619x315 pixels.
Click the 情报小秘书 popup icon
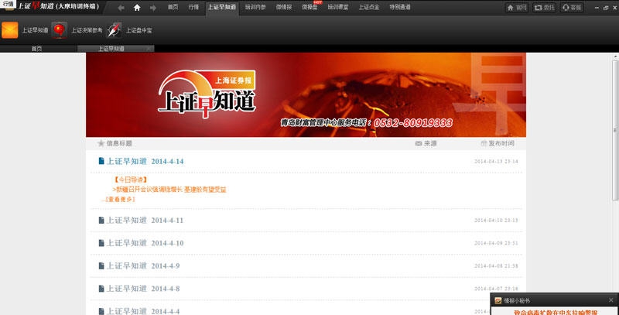pyautogui.click(x=498, y=300)
